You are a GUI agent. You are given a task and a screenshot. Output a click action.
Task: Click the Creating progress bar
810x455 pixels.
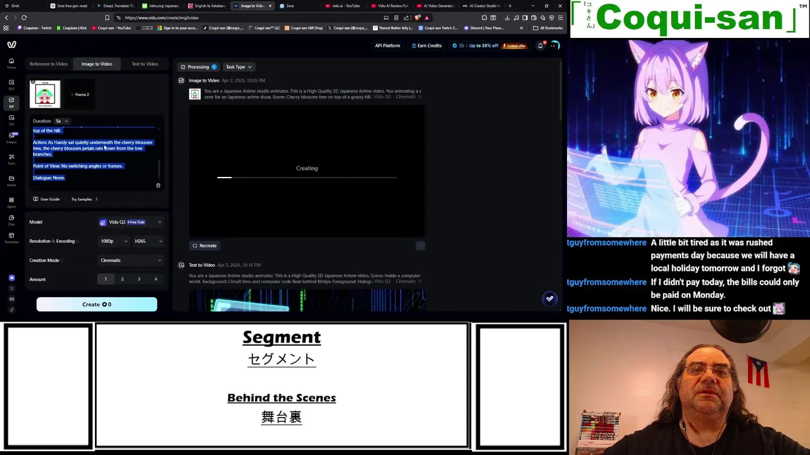point(307,178)
